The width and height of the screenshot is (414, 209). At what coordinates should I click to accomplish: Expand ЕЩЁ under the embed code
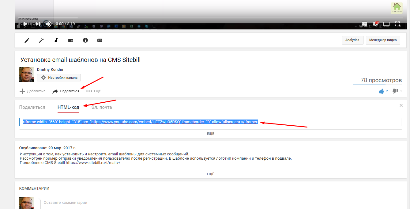tap(211, 134)
